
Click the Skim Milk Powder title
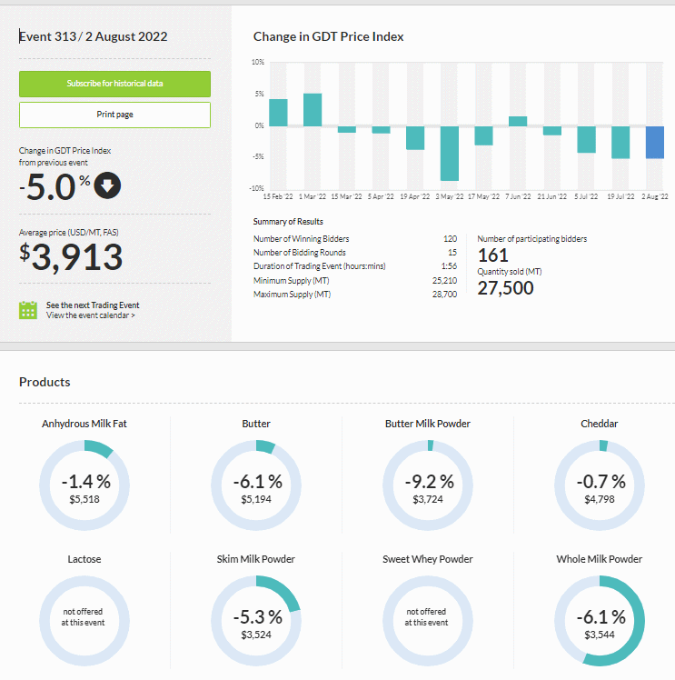coord(256,559)
